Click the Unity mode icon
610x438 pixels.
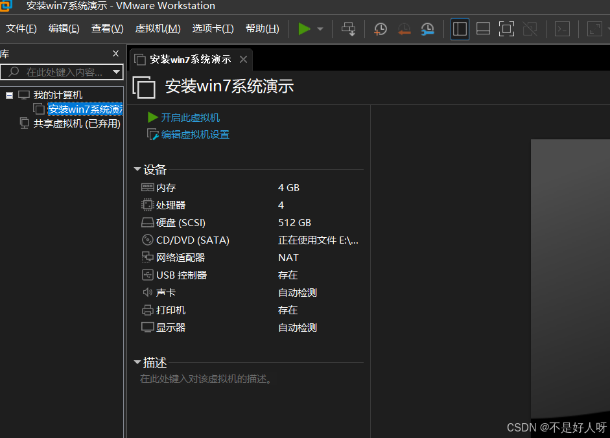click(530, 29)
